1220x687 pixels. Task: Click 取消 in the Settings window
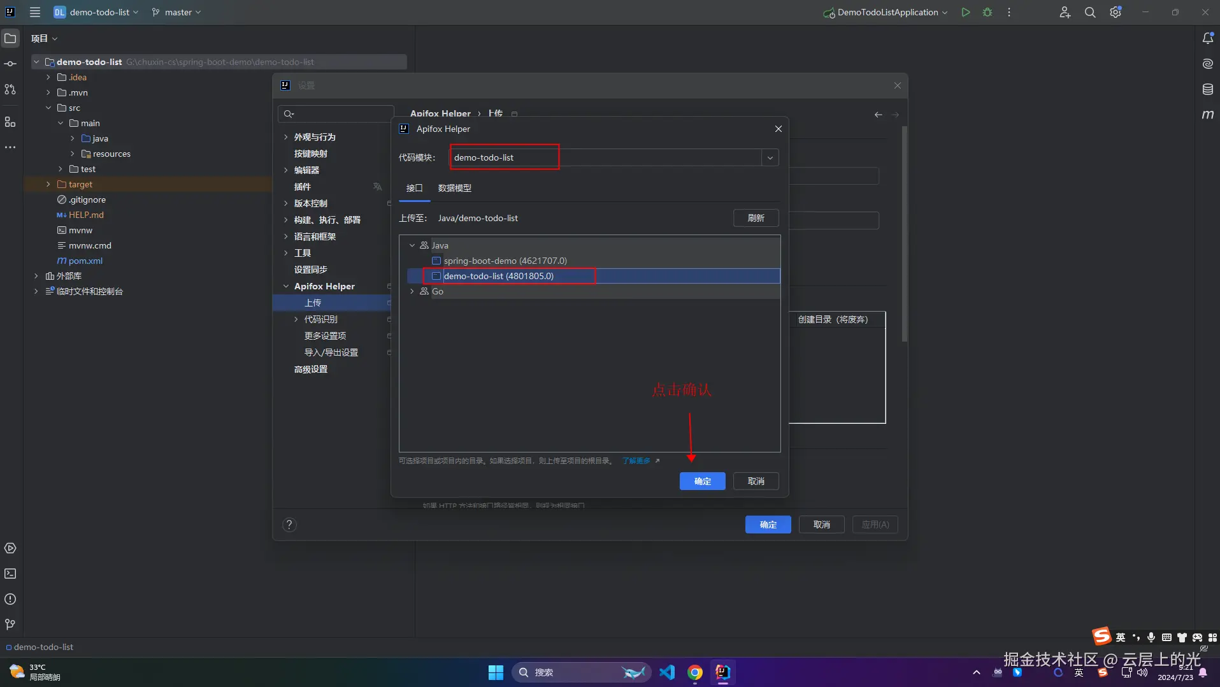click(822, 524)
